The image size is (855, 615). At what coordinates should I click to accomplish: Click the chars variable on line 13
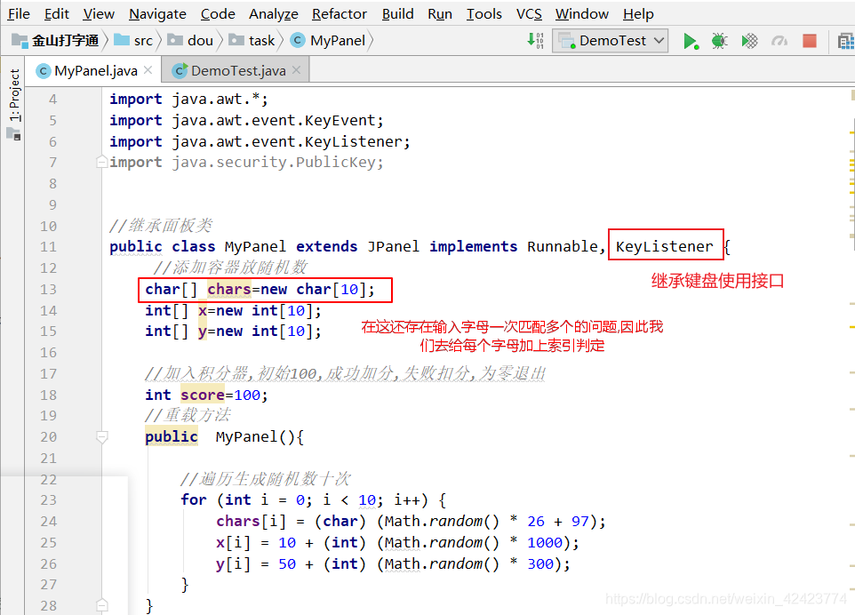(x=229, y=289)
